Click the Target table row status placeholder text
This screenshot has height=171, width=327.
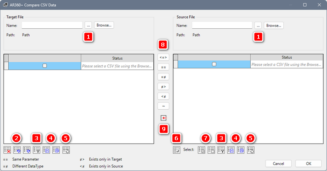[117, 66]
